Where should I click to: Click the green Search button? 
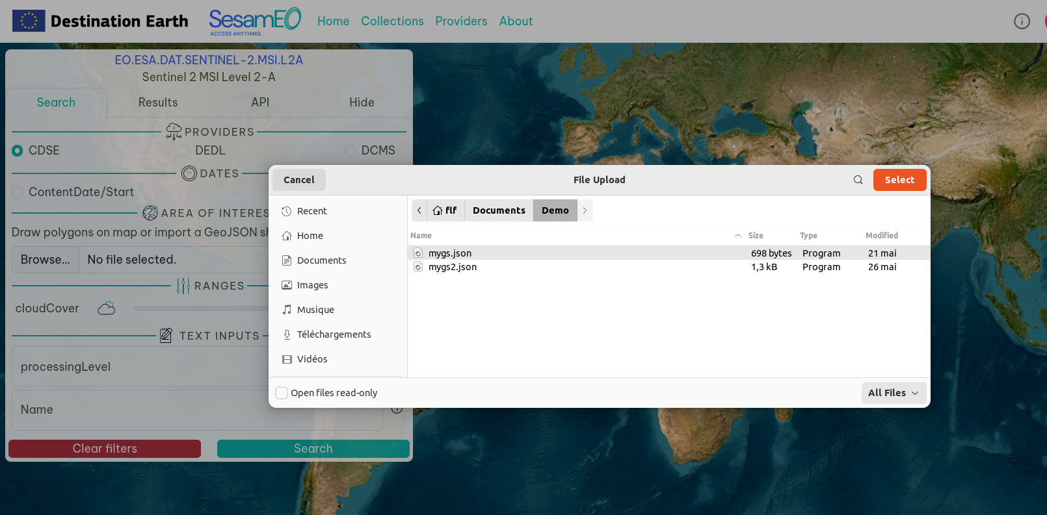(x=313, y=449)
